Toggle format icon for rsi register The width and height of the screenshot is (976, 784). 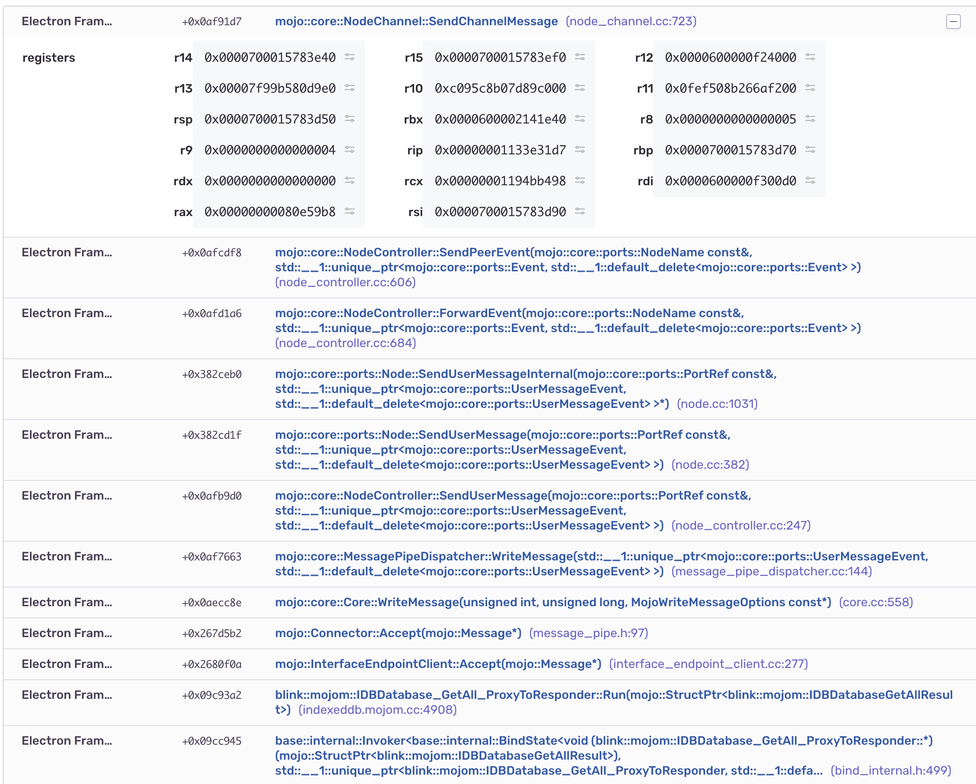[x=580, y=211]
